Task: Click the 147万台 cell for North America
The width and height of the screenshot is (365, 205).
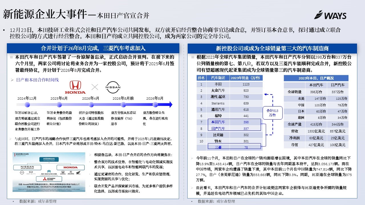Action: 316,99
